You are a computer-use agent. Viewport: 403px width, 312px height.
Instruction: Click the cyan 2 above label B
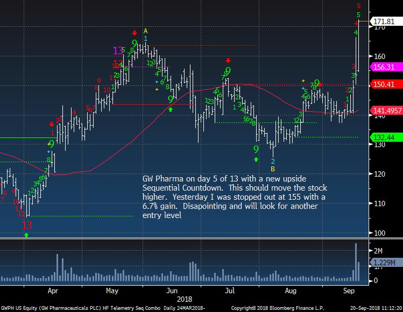tap(273, 162)
